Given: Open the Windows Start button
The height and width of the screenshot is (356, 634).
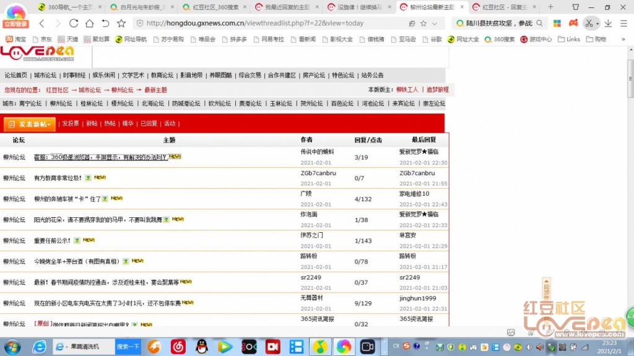Looking at the screenshot, I should [x=12, y=347].
